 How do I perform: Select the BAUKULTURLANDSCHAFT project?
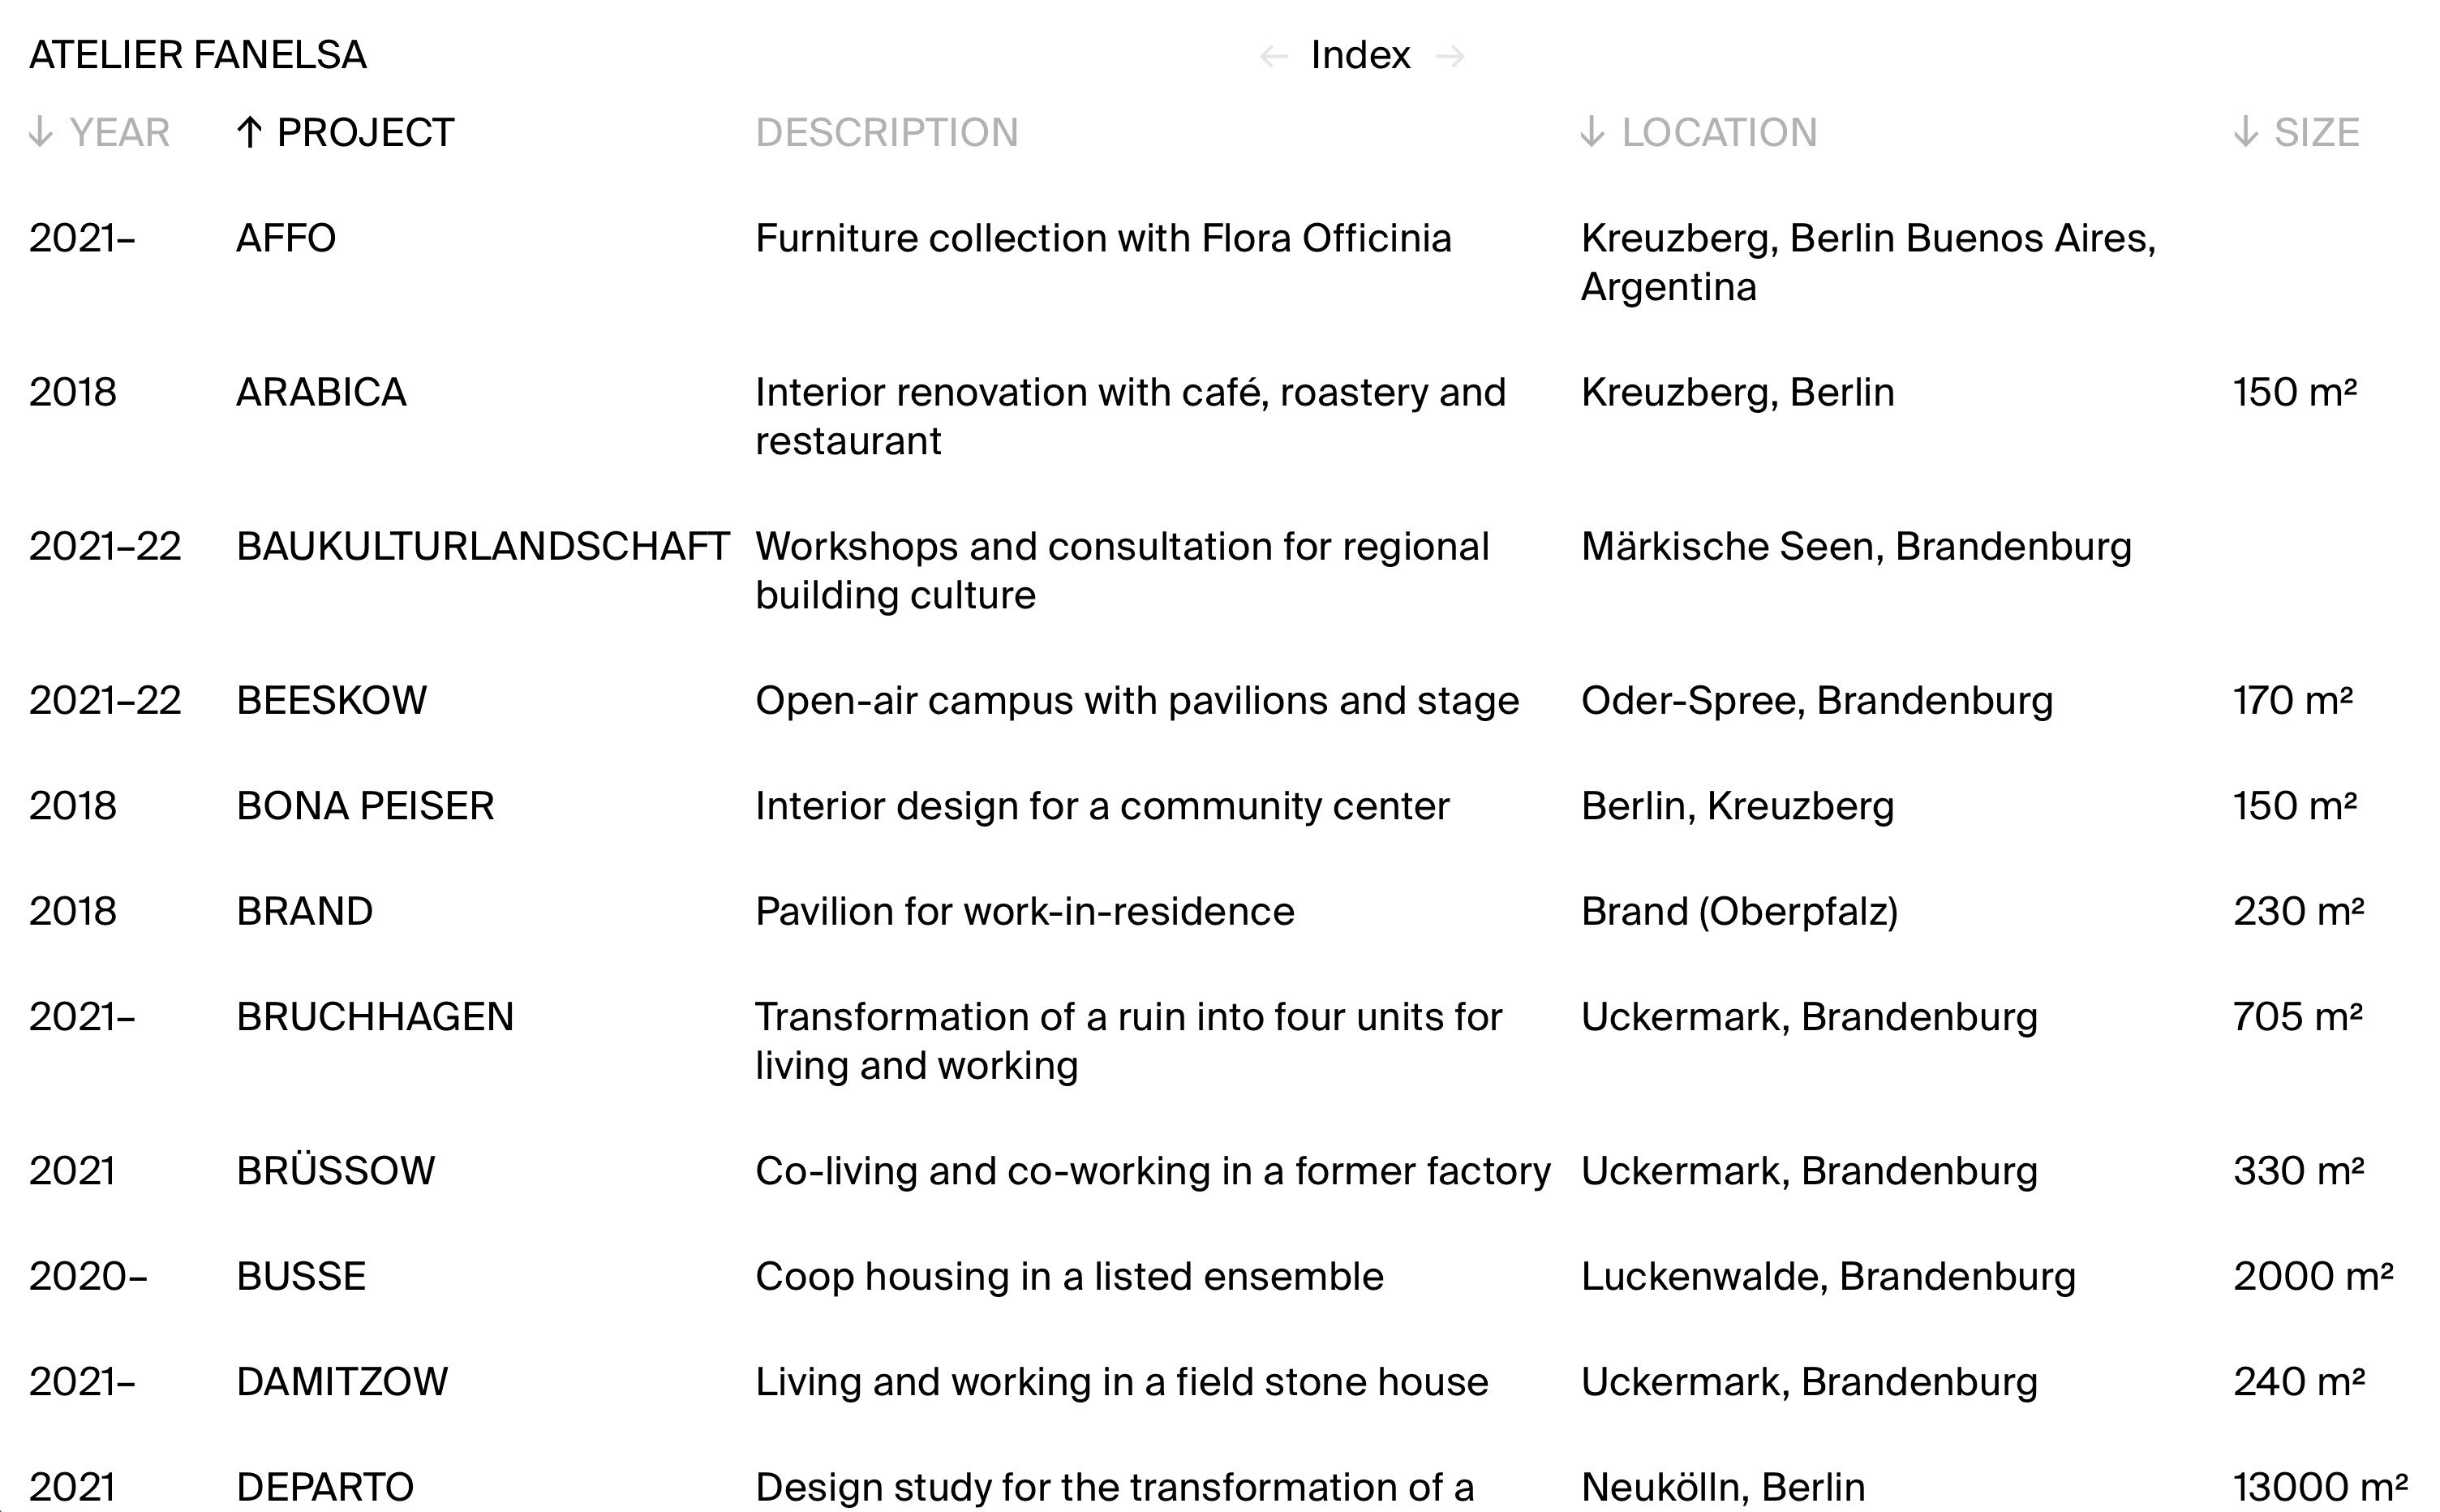pyautogui.click(x=482, y=546)
